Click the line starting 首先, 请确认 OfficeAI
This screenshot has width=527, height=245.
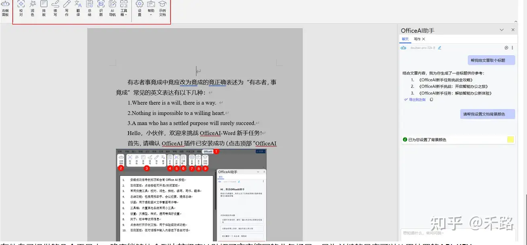tap(202, 144)
